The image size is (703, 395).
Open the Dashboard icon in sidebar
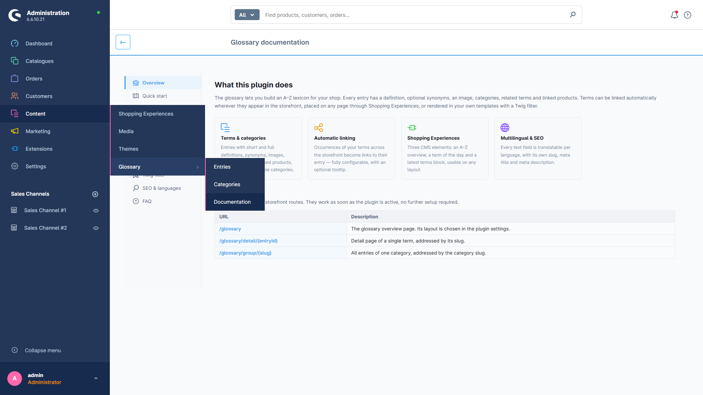click(15, 44)
